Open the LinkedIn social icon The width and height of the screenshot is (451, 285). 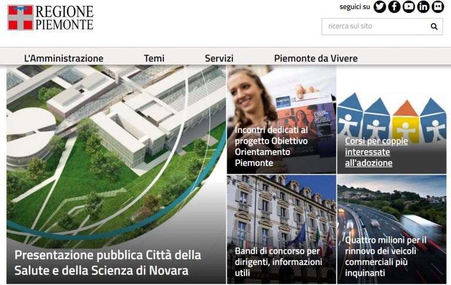click(423, 6)
